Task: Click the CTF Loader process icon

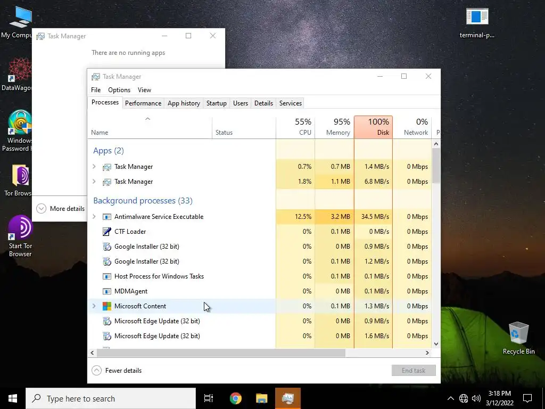Action: tap(106, 232)
